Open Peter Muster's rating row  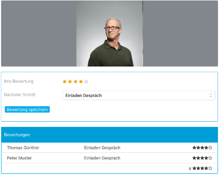[x=110, y=158]
